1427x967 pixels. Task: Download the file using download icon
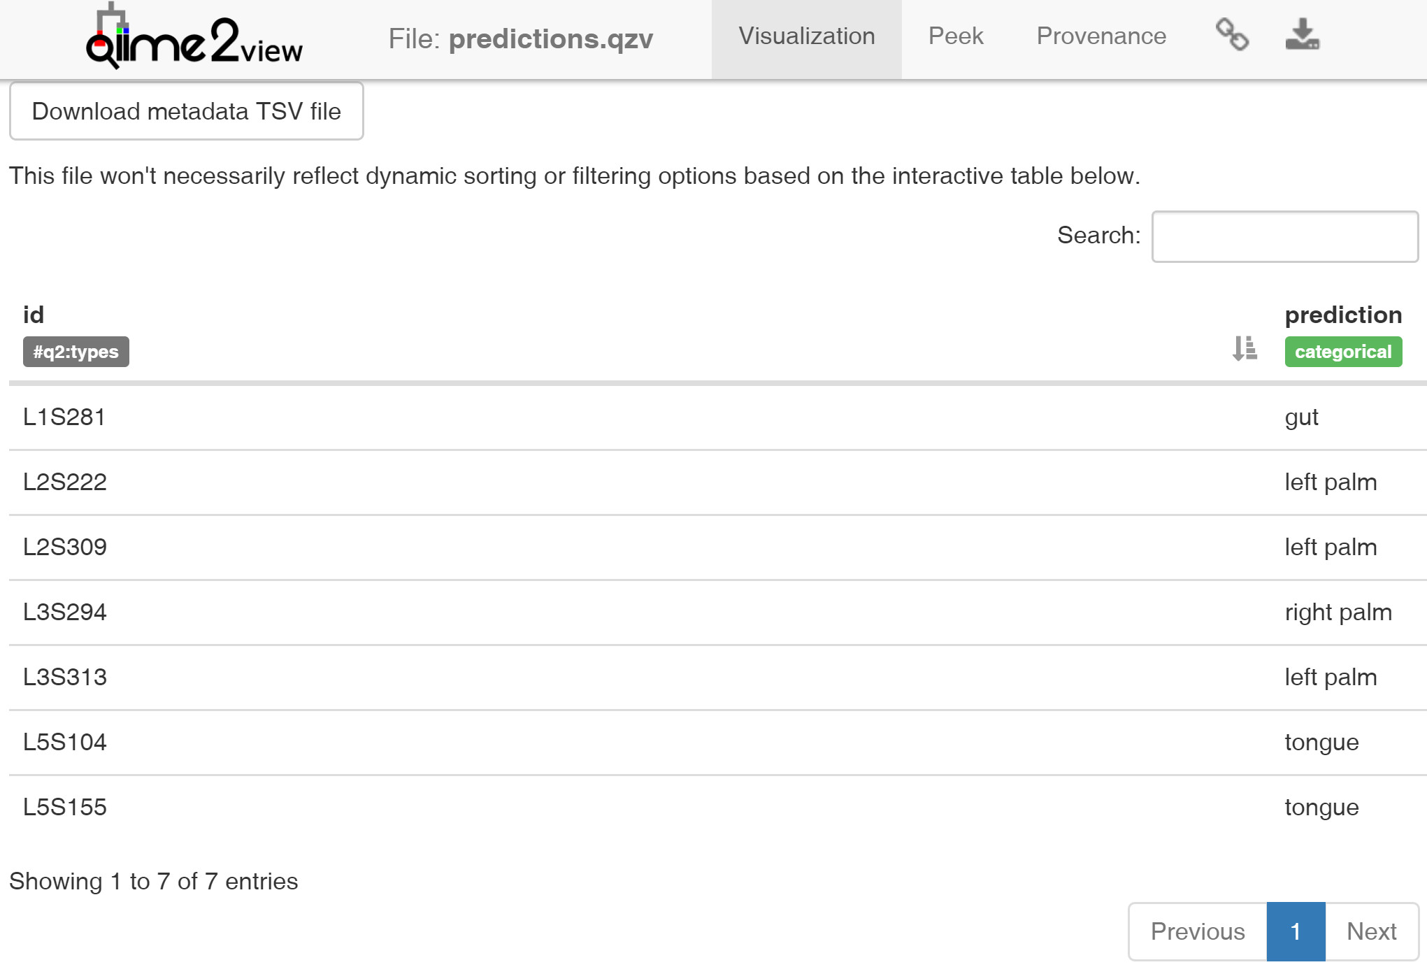pos(1302,35)
